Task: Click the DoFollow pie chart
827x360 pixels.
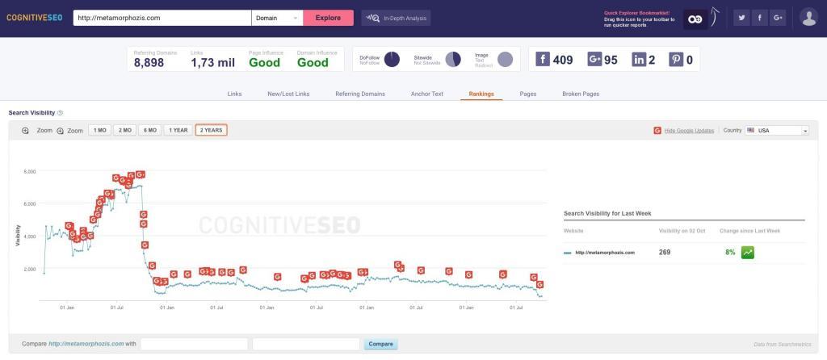Action: [x=392, y=59]
